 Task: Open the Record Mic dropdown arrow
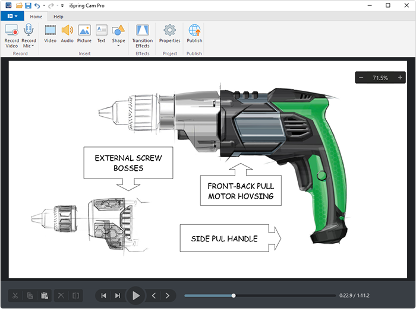33,46
